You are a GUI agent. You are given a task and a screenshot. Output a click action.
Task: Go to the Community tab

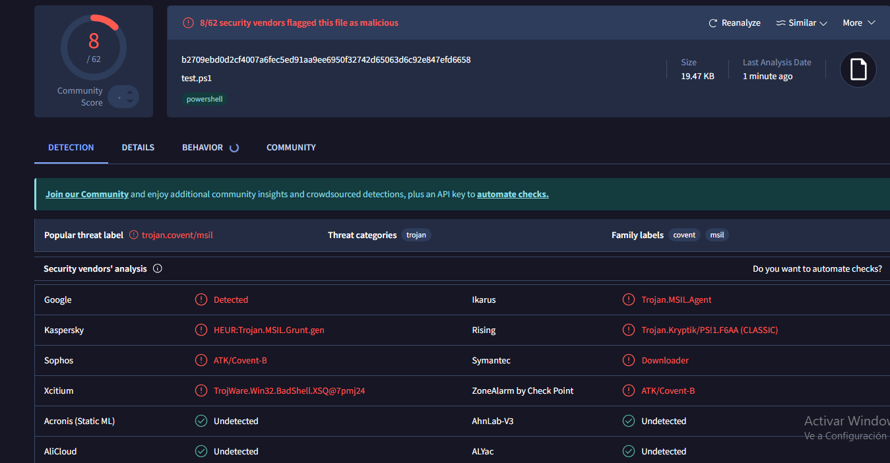[x=291, y=147]
